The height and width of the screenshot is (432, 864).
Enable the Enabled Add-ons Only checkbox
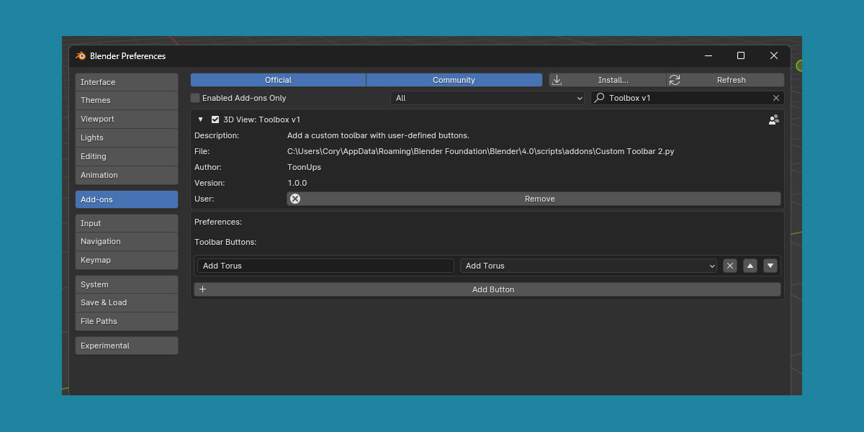tap(195, 98)
